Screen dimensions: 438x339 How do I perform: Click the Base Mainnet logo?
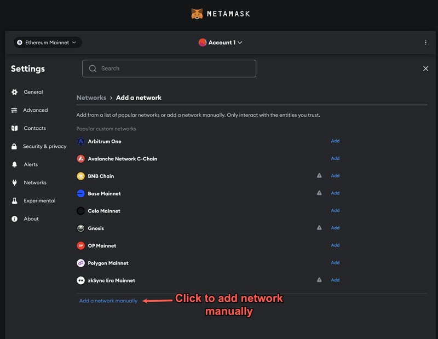click(x=80, y=193)
